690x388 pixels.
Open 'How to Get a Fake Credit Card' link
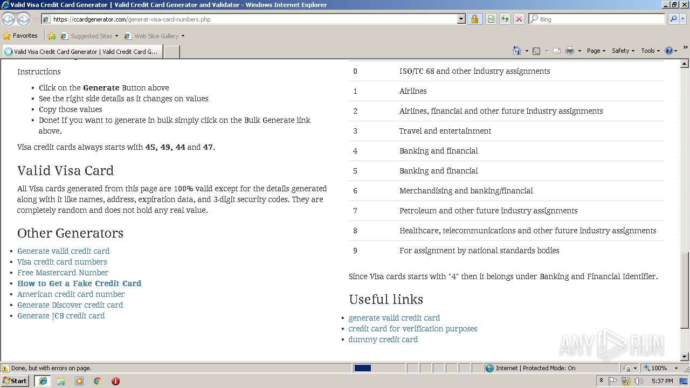click(x=79, y=283)
